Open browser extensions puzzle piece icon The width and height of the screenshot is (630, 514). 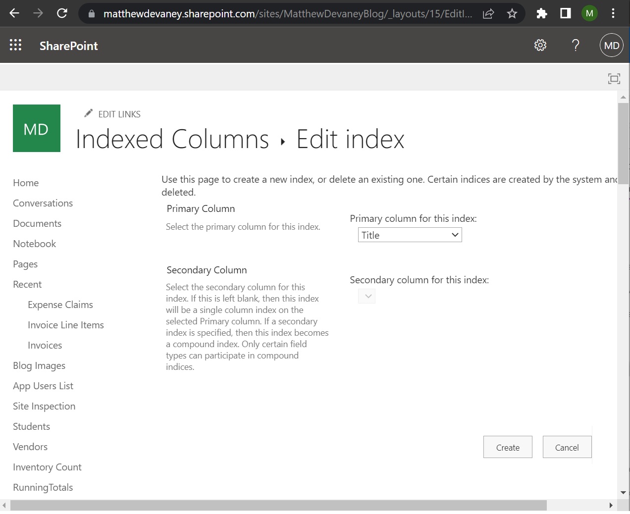point(541,13)
